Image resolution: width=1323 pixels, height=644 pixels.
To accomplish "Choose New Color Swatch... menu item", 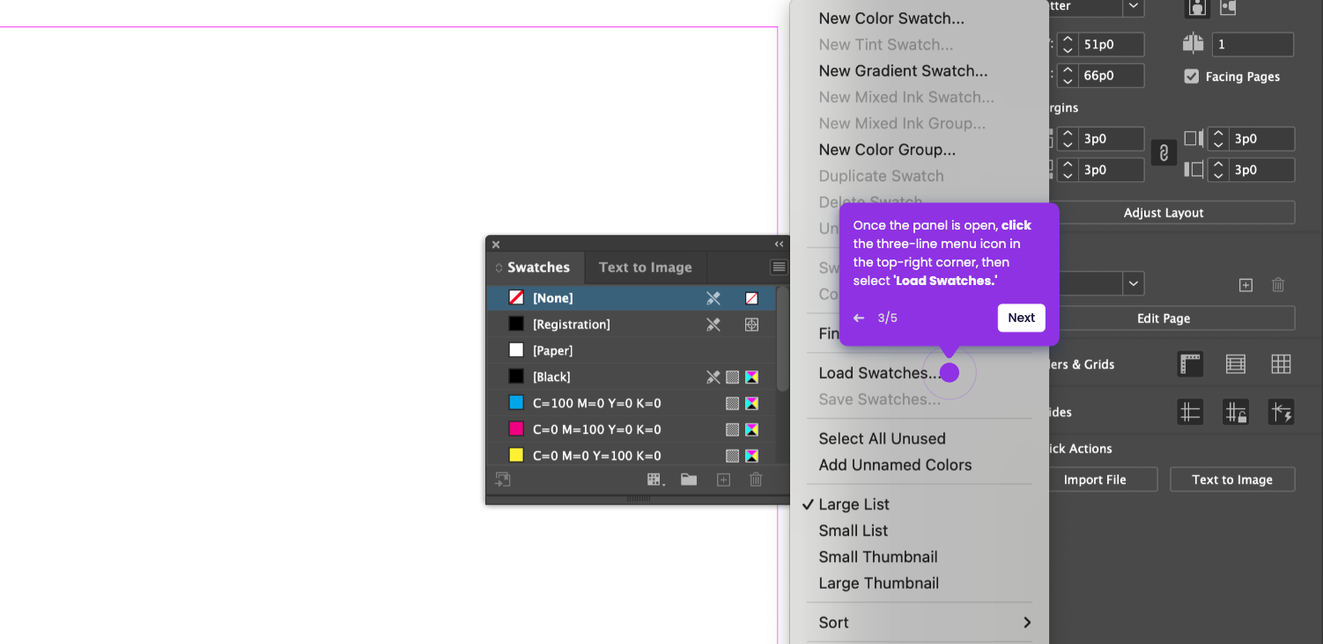I will coord(891,18).
